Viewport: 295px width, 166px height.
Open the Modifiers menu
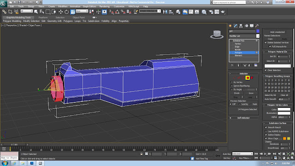[x=63, y=6]
